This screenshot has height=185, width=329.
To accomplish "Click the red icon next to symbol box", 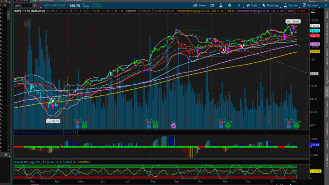I will pyautogui.click(x=39, y=5).
